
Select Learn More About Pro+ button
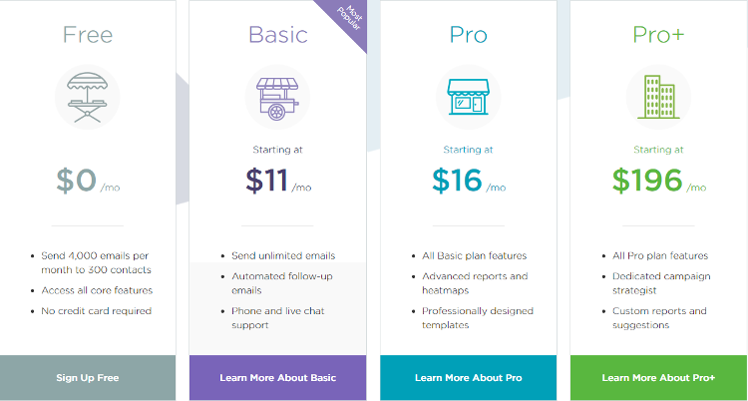(x=659, y=378)
